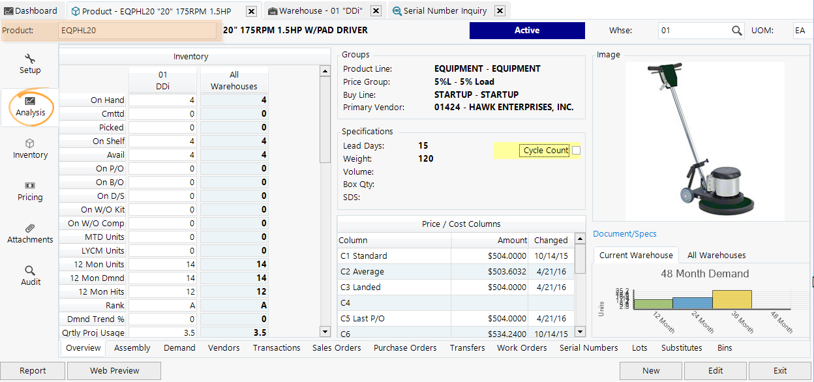Click the New button
Screen dimensions: 814x382
650,370
